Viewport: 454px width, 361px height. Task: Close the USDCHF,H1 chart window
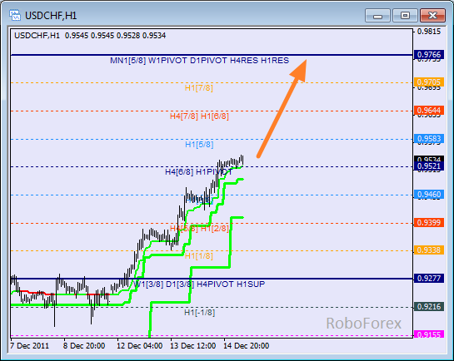pos(432,16)
